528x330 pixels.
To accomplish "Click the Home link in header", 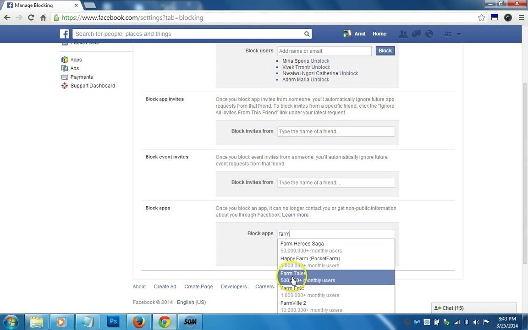I will pyautogui.click(x=379, y=33).
